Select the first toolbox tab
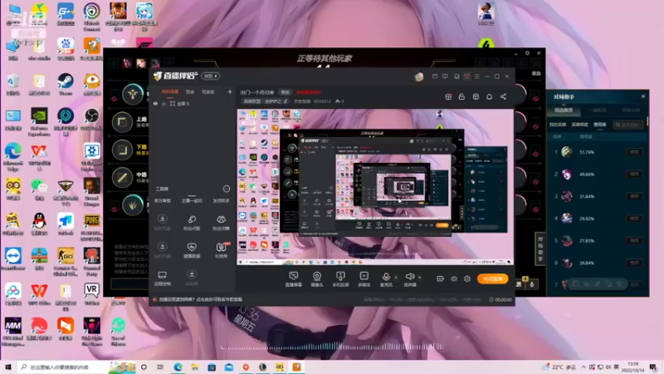The width and height of the screenshot is (664, 374). [163, 200]
